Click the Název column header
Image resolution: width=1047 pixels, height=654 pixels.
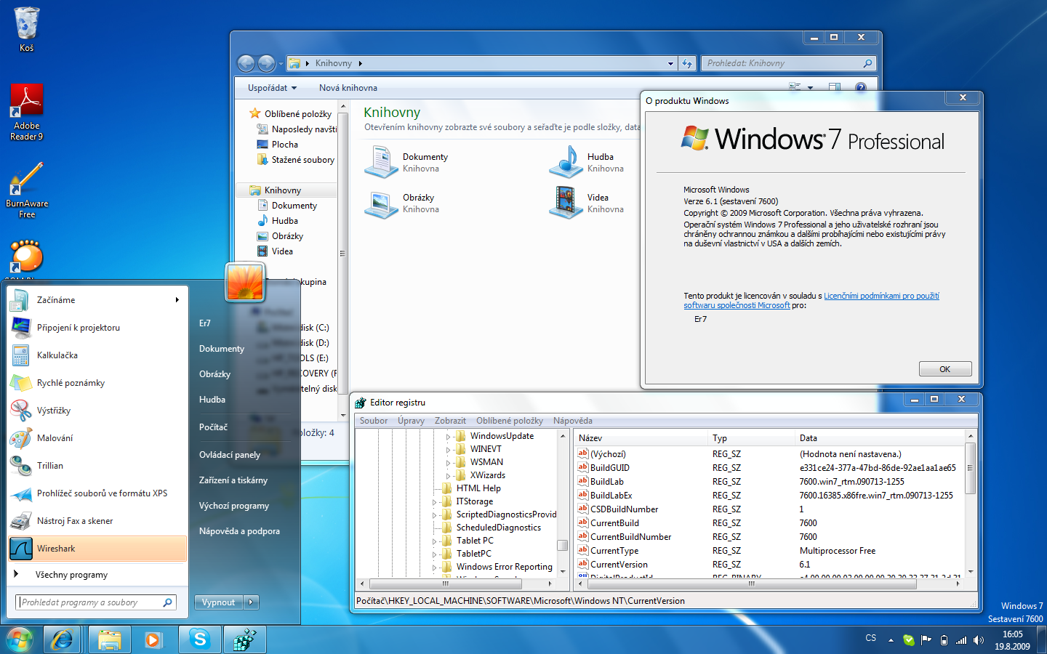tap(641, 438)
